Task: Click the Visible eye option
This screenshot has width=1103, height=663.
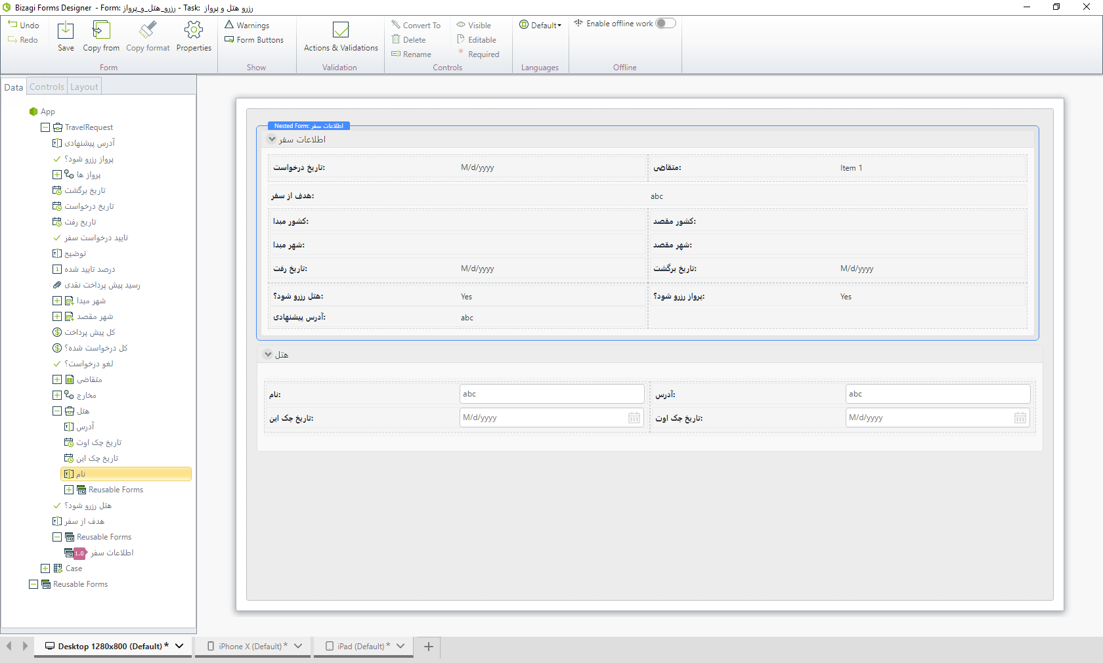Action: point(474,25)
